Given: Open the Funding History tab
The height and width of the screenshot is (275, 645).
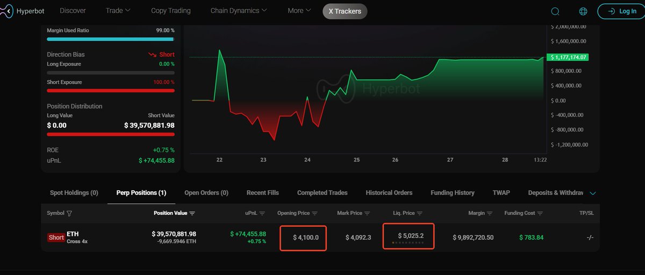Looking at the screenshot, I should tap(452, 193).
